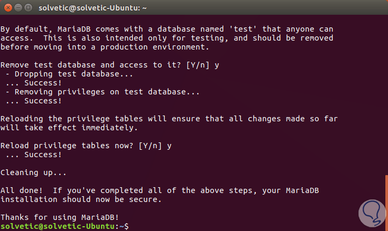Click the 'Thanks for using MariaDB!' line
The width and height of the screenshot is (388, 231).
(60, 217)
